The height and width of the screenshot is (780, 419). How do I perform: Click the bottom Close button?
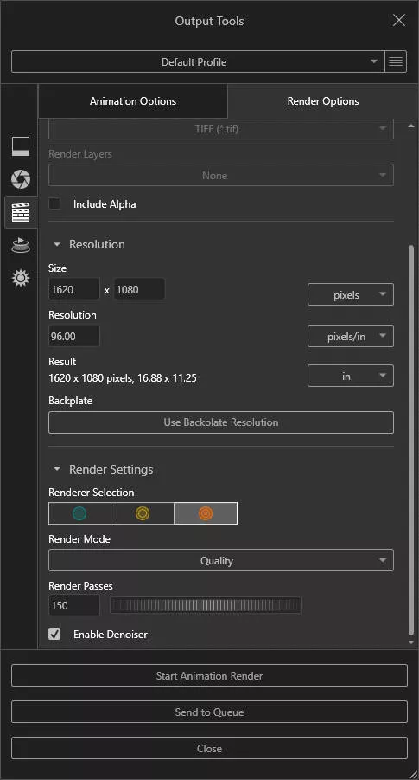tap(209, 748)
